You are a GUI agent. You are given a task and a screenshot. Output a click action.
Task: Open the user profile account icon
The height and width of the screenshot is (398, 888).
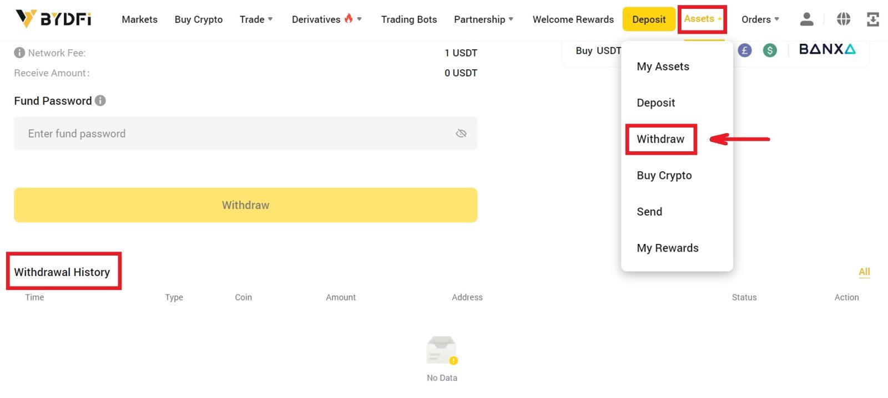click(806, 19)
